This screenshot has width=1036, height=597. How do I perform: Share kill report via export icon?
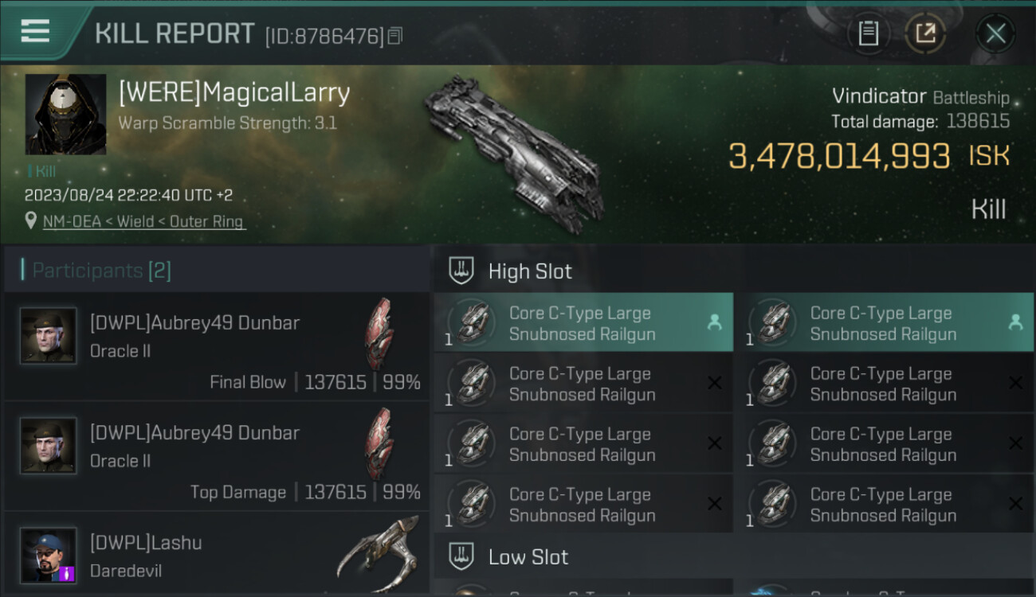pyautogui.click(x=925, y=33)
